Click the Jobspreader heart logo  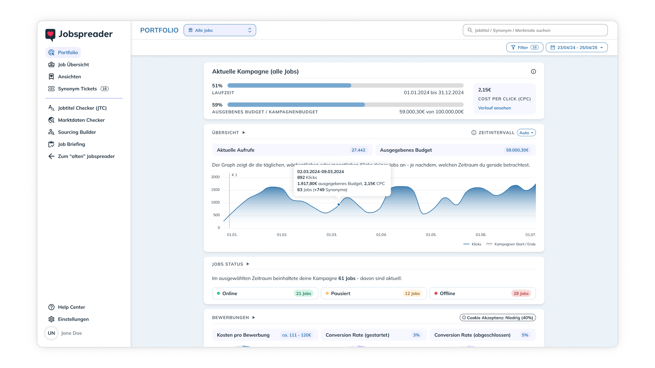[50, 34]
